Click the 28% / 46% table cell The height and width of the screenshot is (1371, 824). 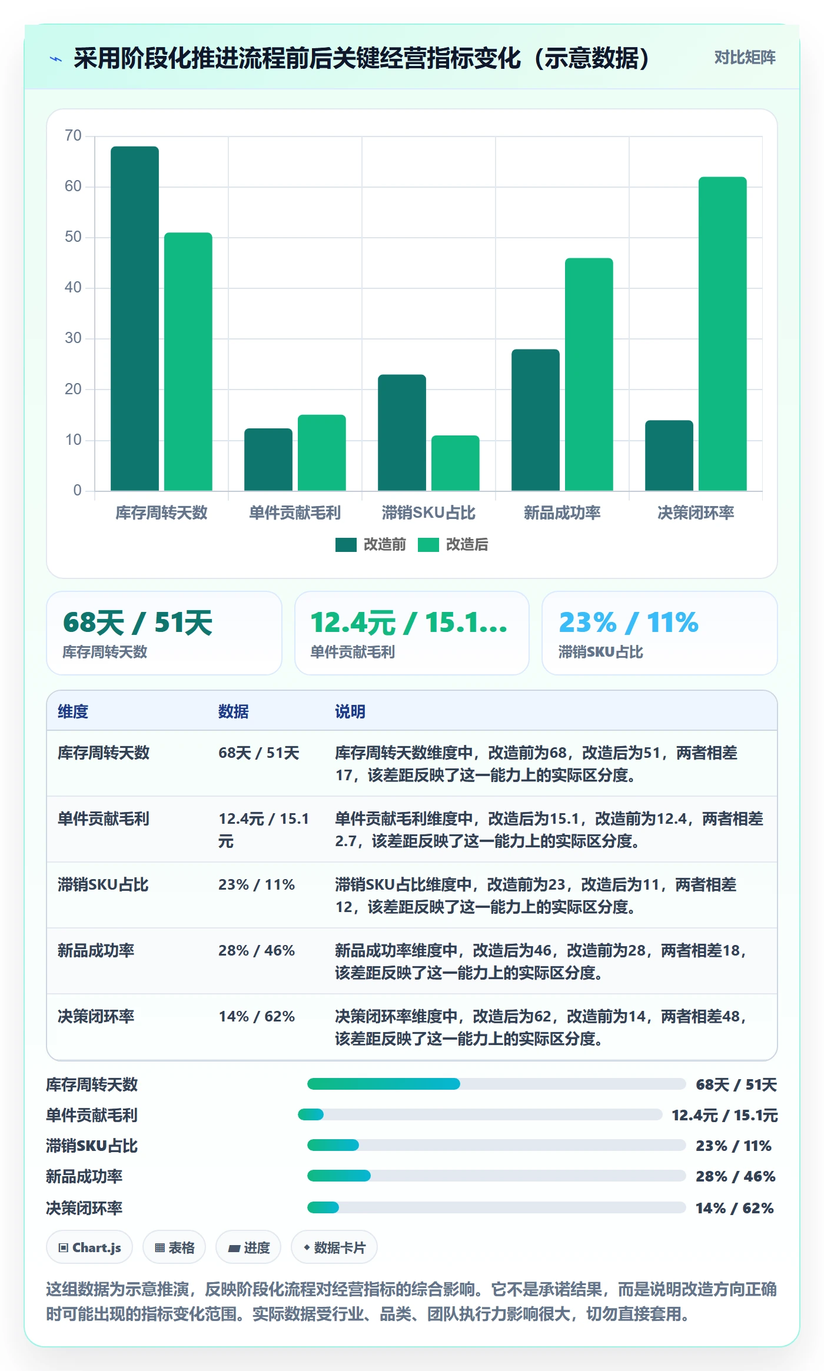(x=257, y=950)
